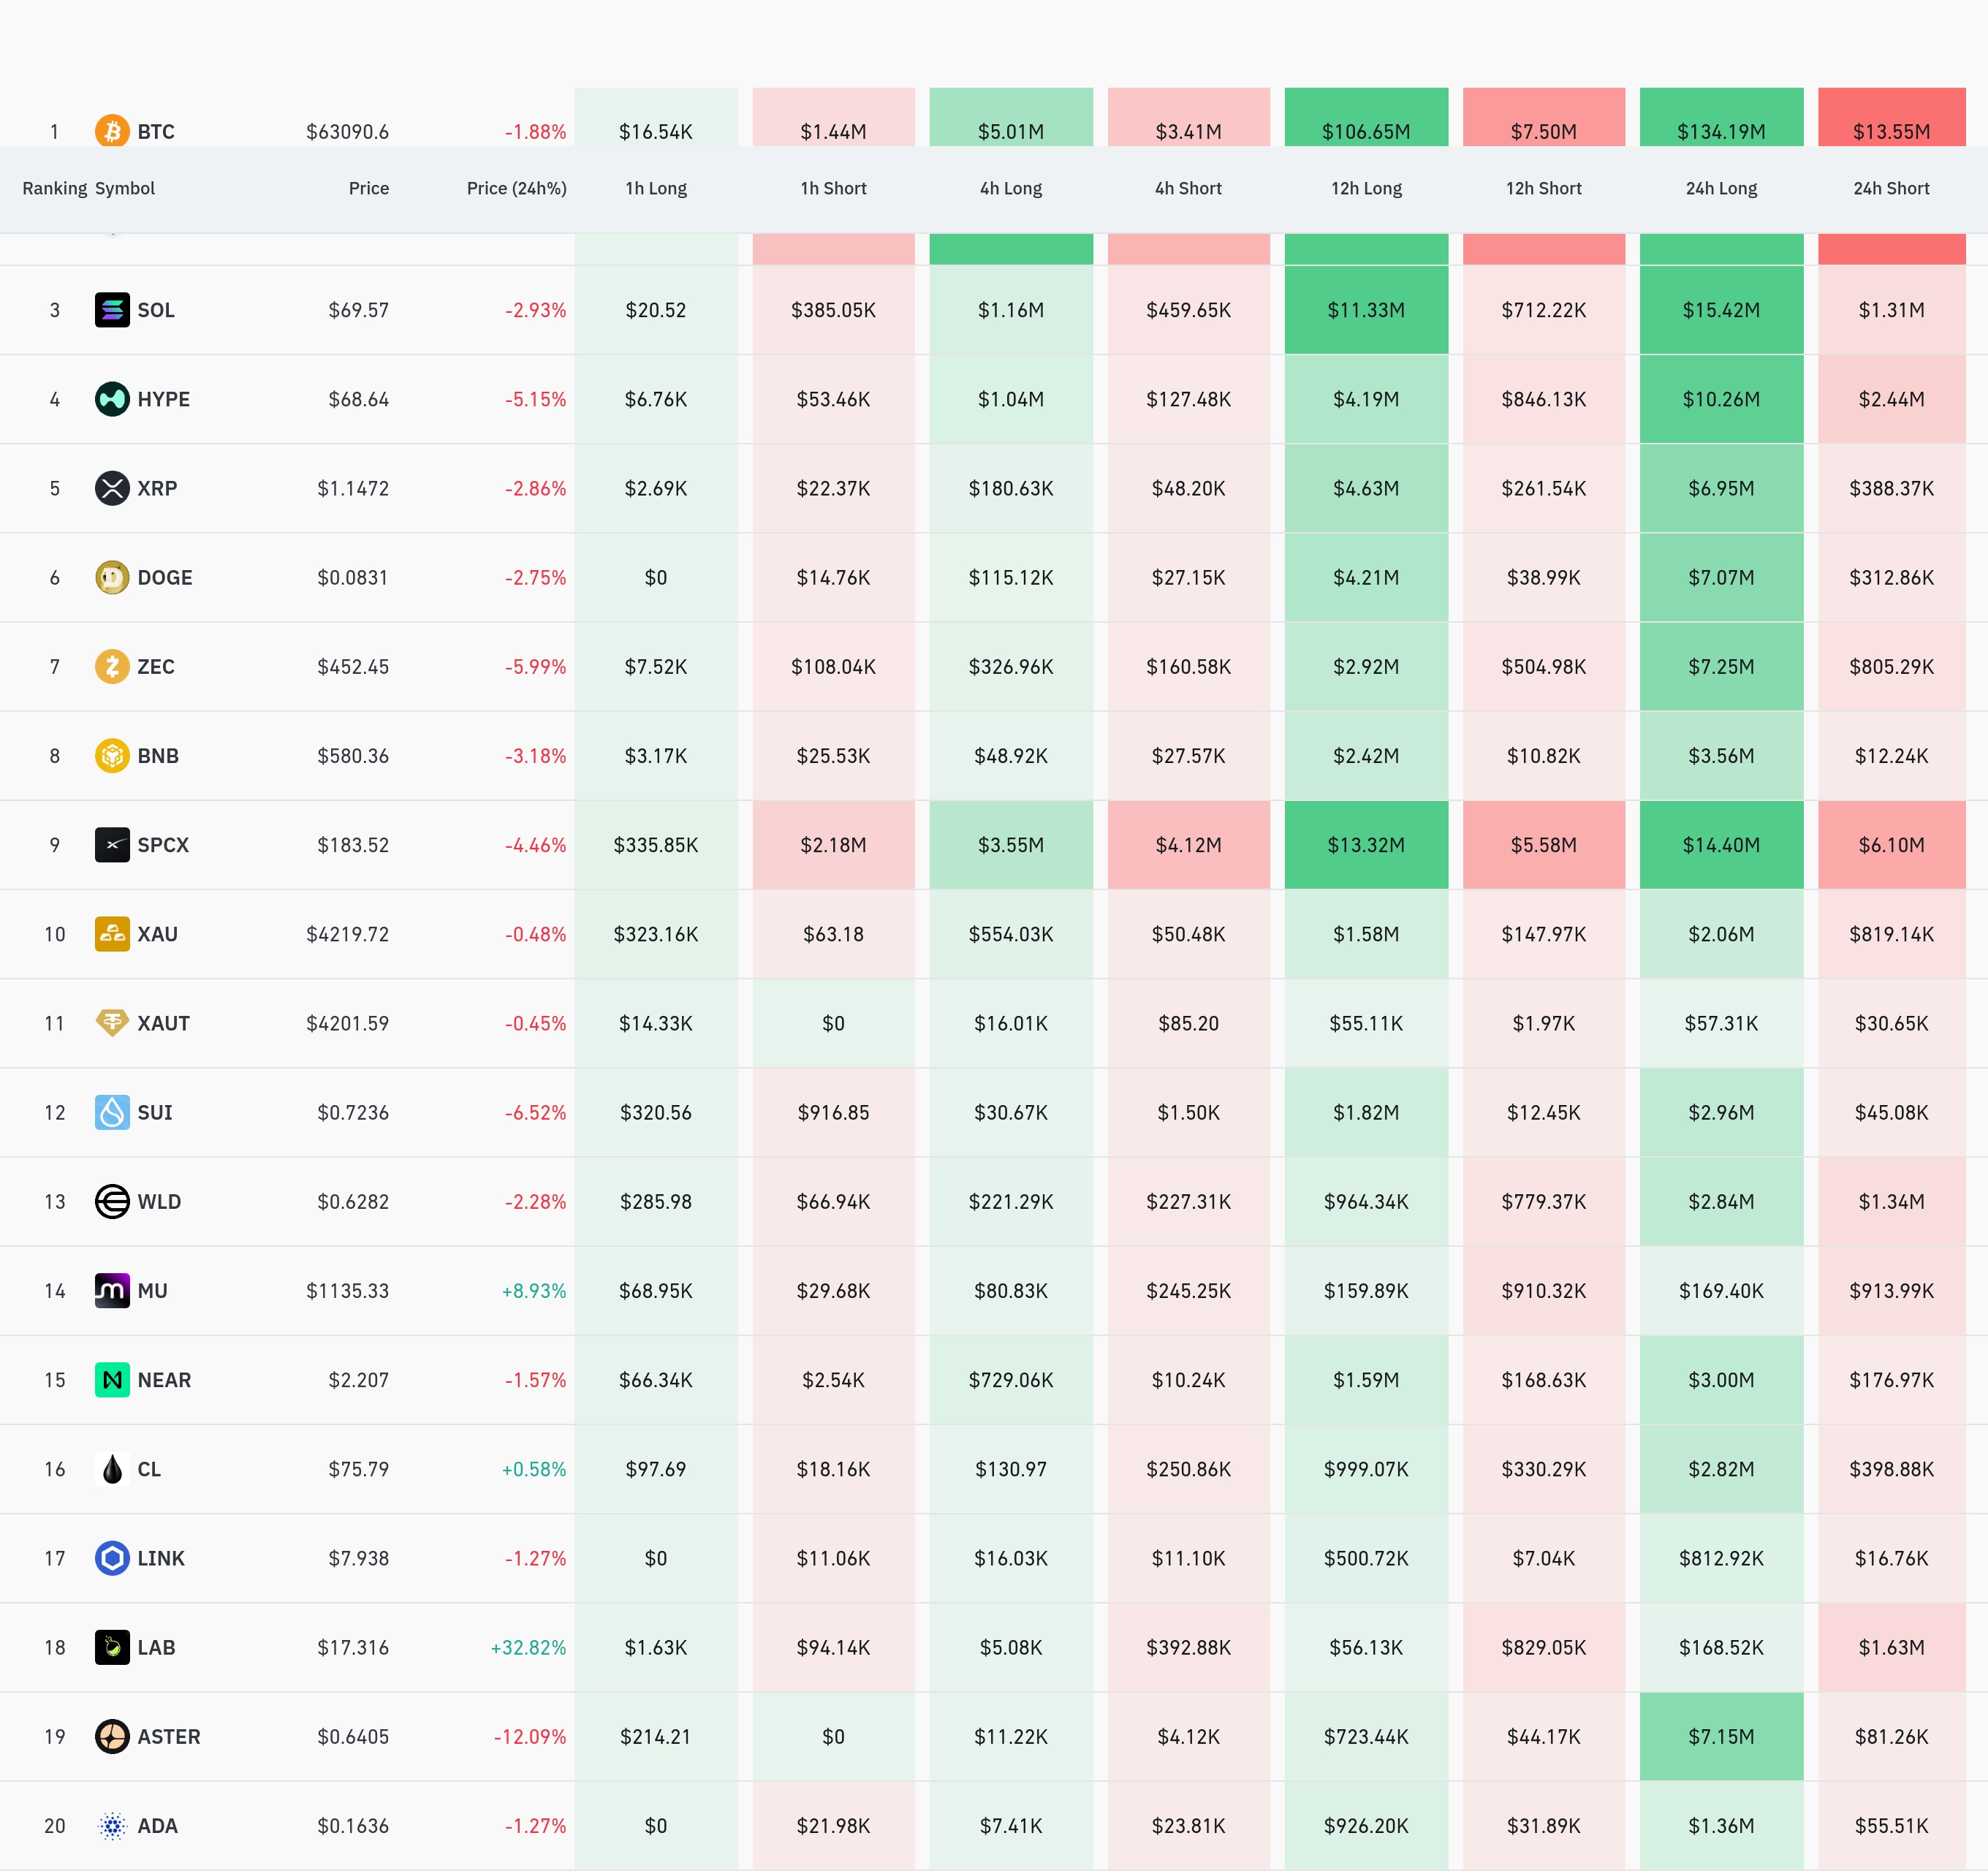This screenshot has width=1988, height=1871.
Task: Open the ZEC Zcash icon
Action: click(112, 666)
